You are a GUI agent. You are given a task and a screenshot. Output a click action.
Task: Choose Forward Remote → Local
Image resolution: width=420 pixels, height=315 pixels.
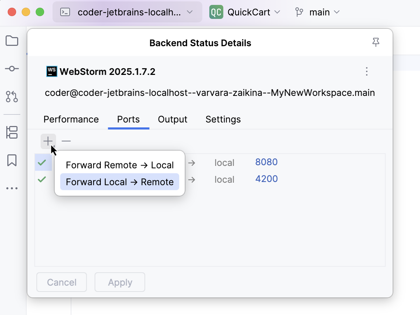coord(120,165)
